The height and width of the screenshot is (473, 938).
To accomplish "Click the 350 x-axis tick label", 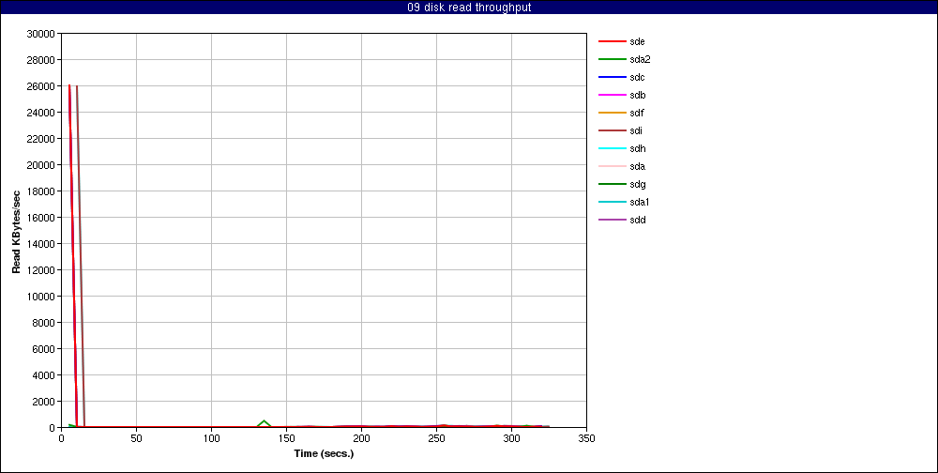I will point(586,438).
